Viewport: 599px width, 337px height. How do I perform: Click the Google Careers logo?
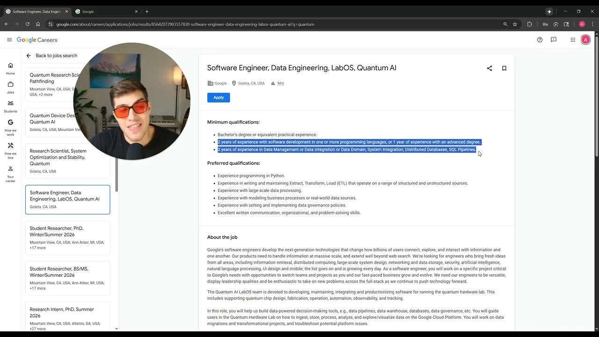pos(37,40)
